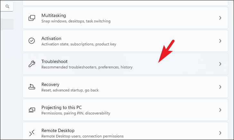The height and width of the screenshot is (140, 234).
Task: Open Reset, advanced startup, go back
Action: (x=70, y=90)
